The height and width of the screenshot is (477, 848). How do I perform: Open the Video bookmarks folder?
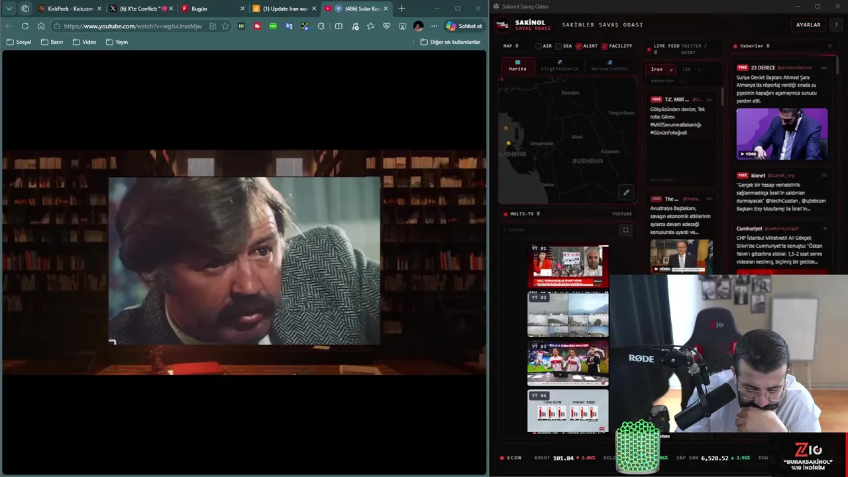tap(84, 42)
